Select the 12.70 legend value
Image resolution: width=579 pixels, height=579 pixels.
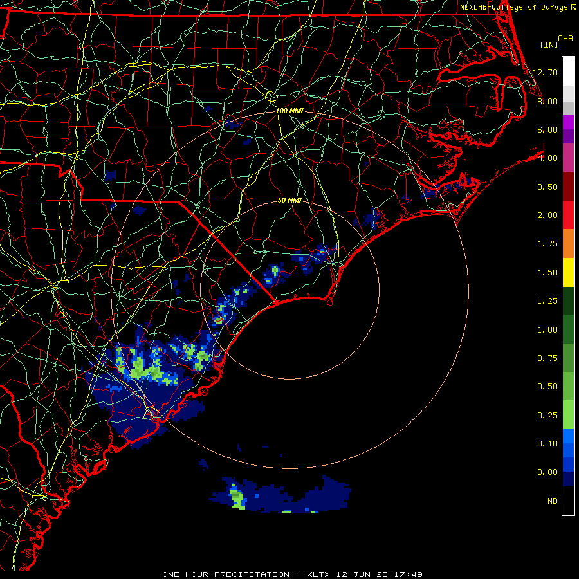point(545,72)
